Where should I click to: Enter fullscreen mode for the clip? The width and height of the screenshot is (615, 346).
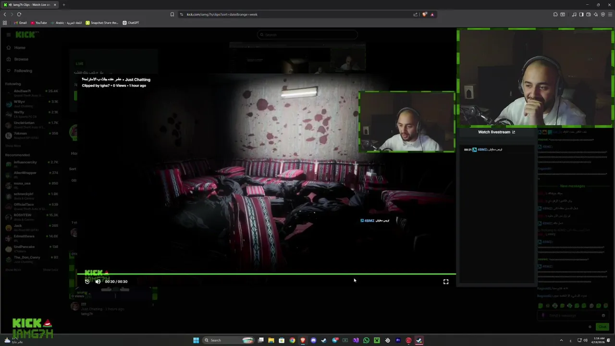tap(446, 282)
